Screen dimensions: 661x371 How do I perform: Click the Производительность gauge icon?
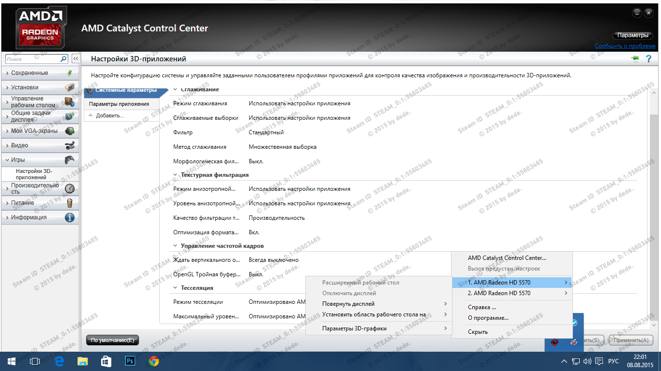[x=70, y=188]
